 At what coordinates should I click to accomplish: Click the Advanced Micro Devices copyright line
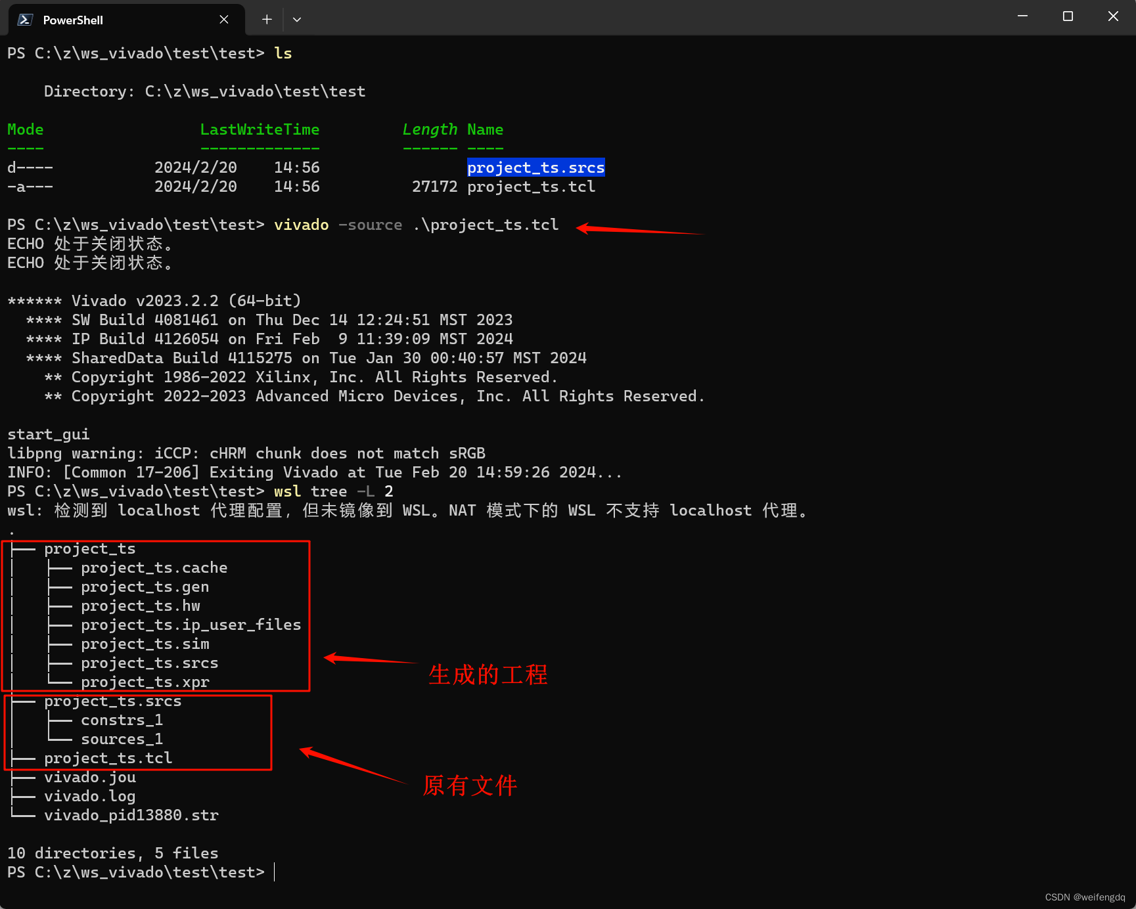tap(375, 396)
